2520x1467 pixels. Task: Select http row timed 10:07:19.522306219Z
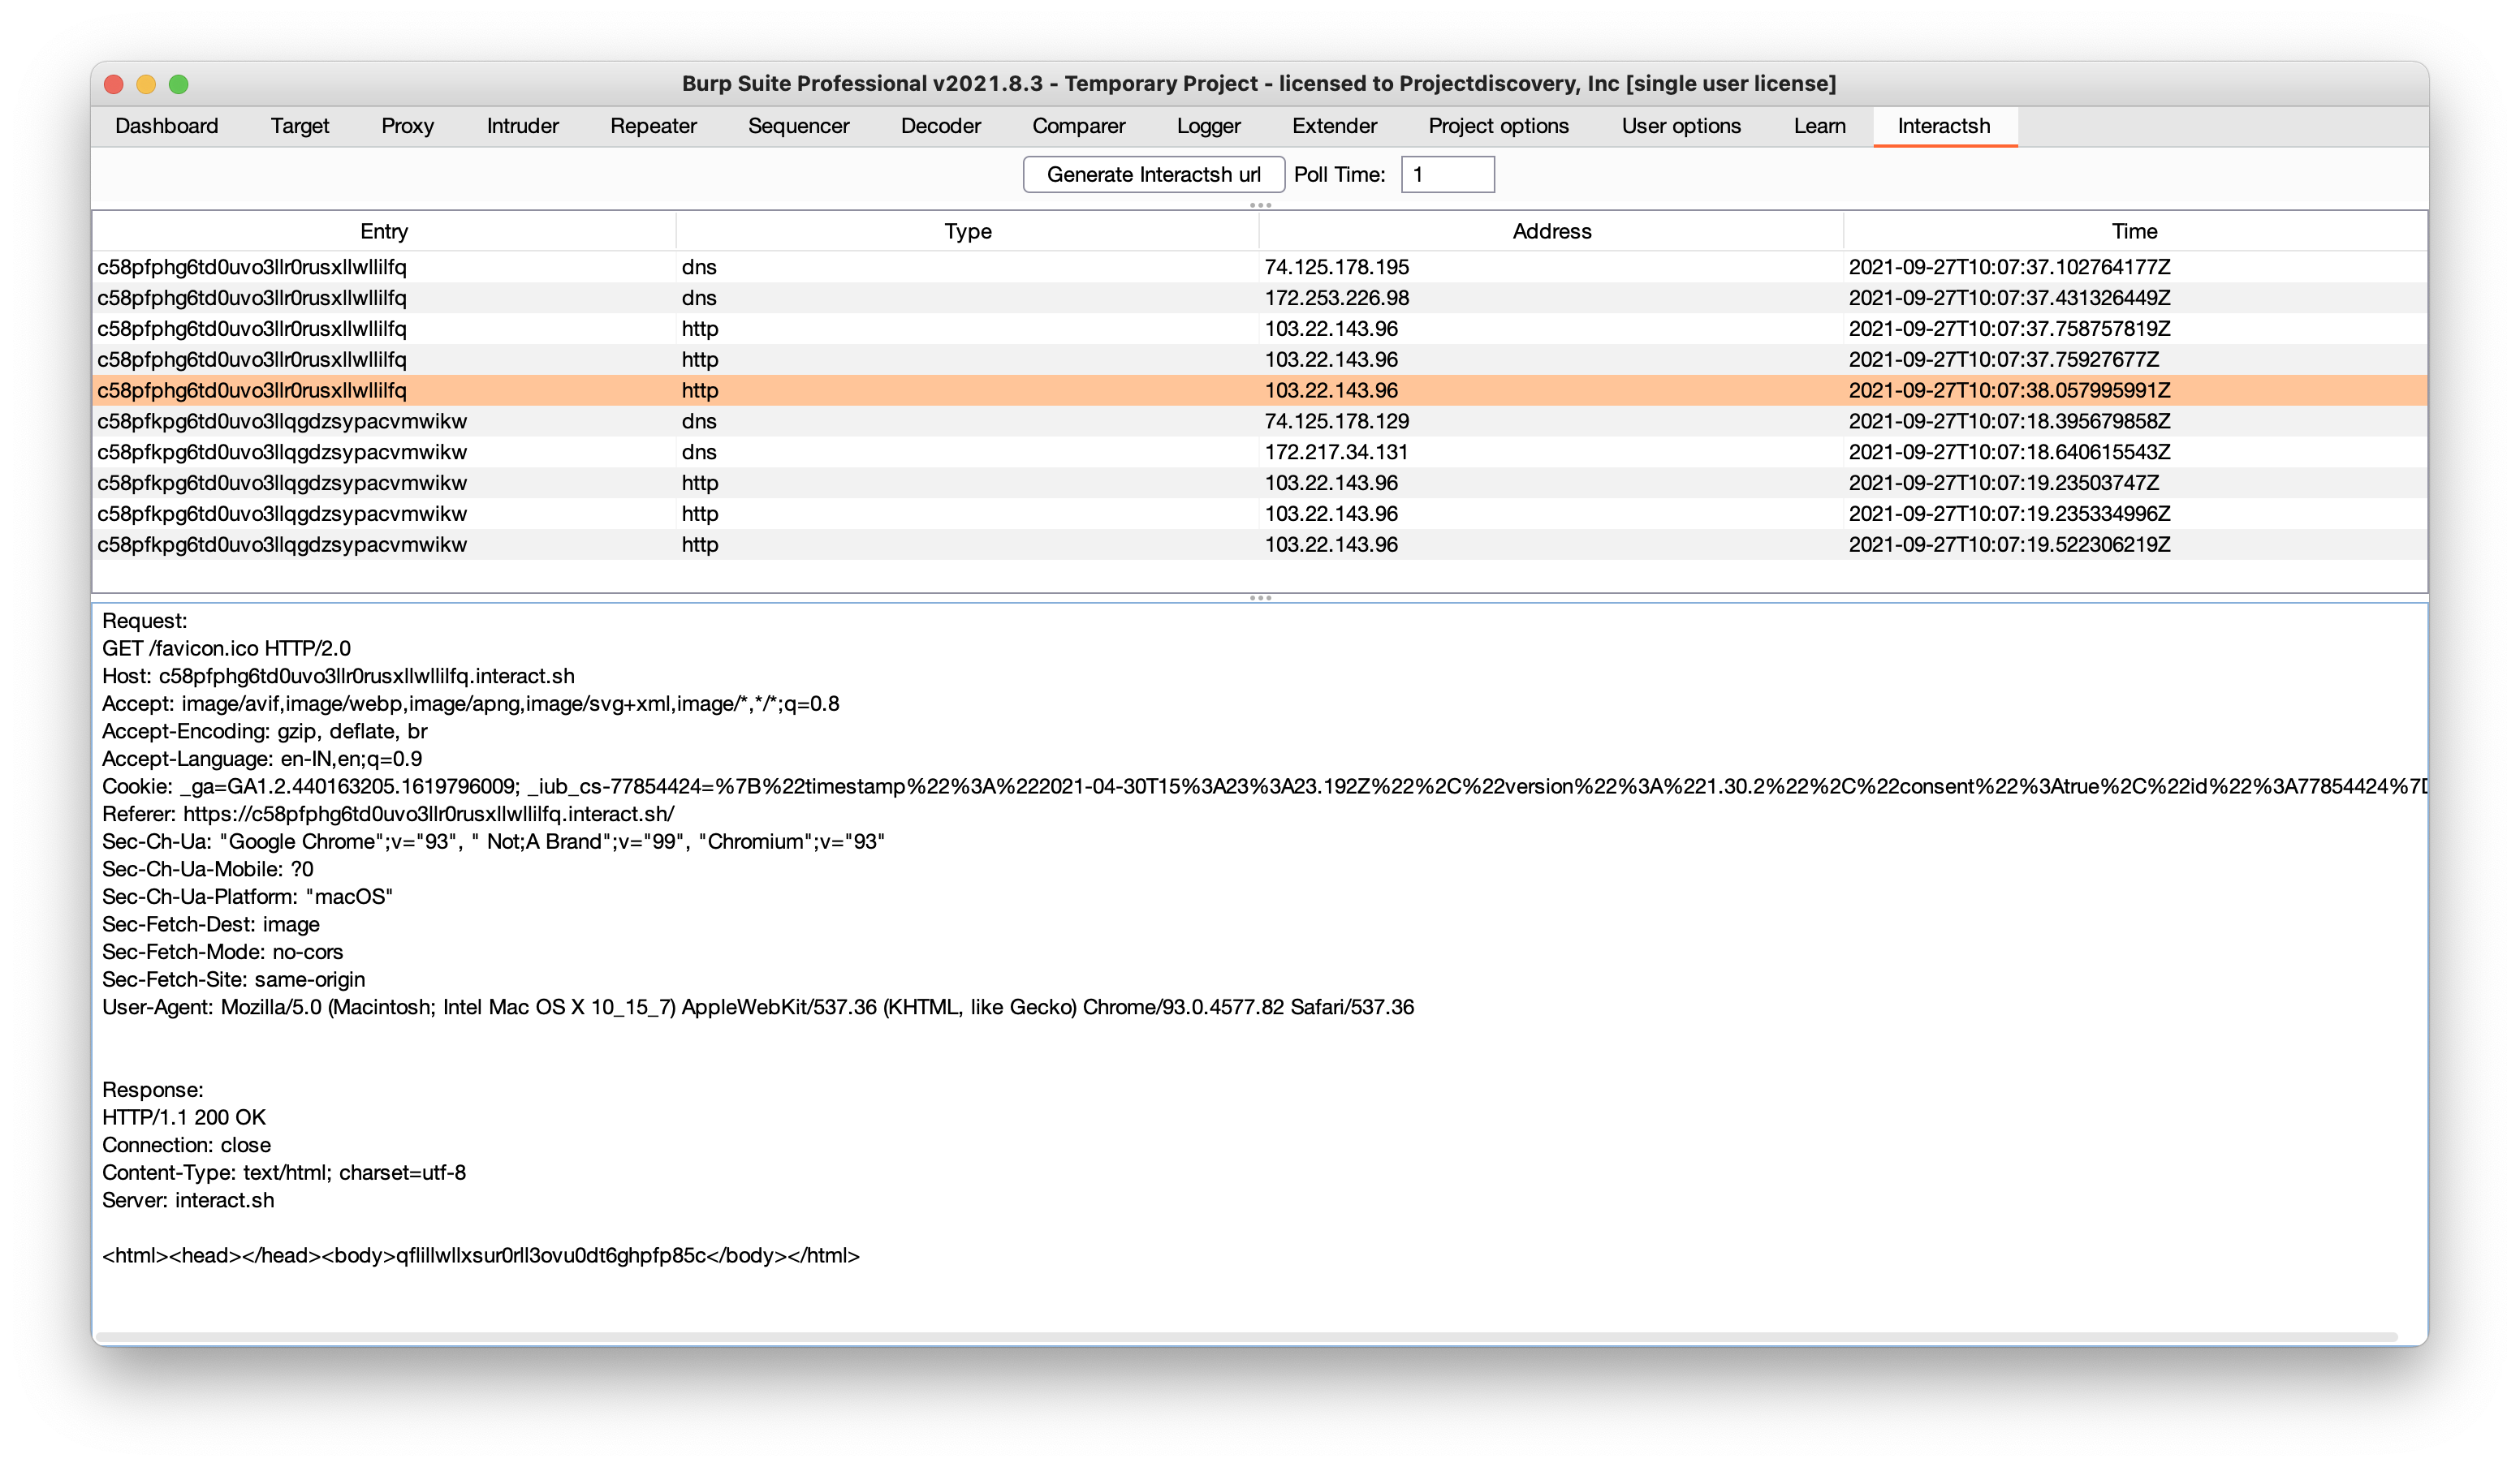point(1260,545)
